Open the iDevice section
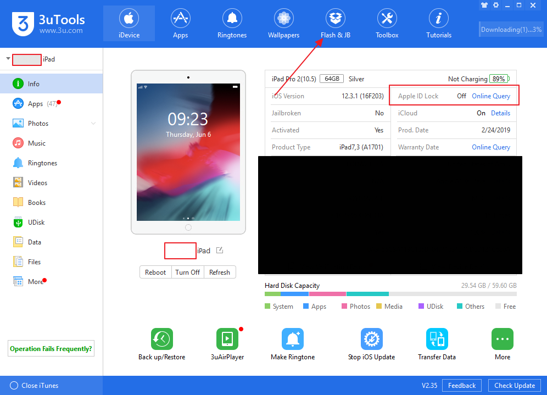This screenshot has width=547, height=395. tap(129, 24)
